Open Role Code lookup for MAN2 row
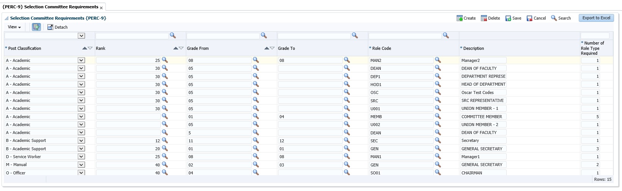The image size is (622, 191). (x=438, y=60)
